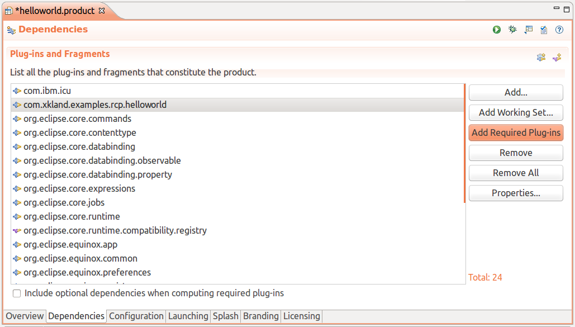Click Add Required Plug-ins
Image resolution: width=575 pixels, height=327 pixels.
tap(516, 132)
